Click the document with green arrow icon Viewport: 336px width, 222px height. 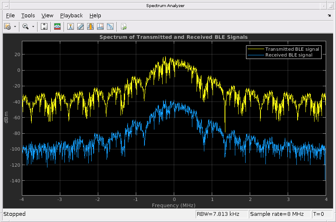(x=123, y=26)
